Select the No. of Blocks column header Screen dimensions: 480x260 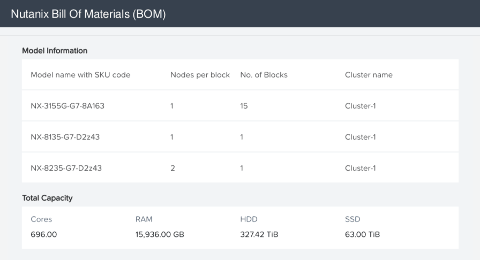click(264, 75)
